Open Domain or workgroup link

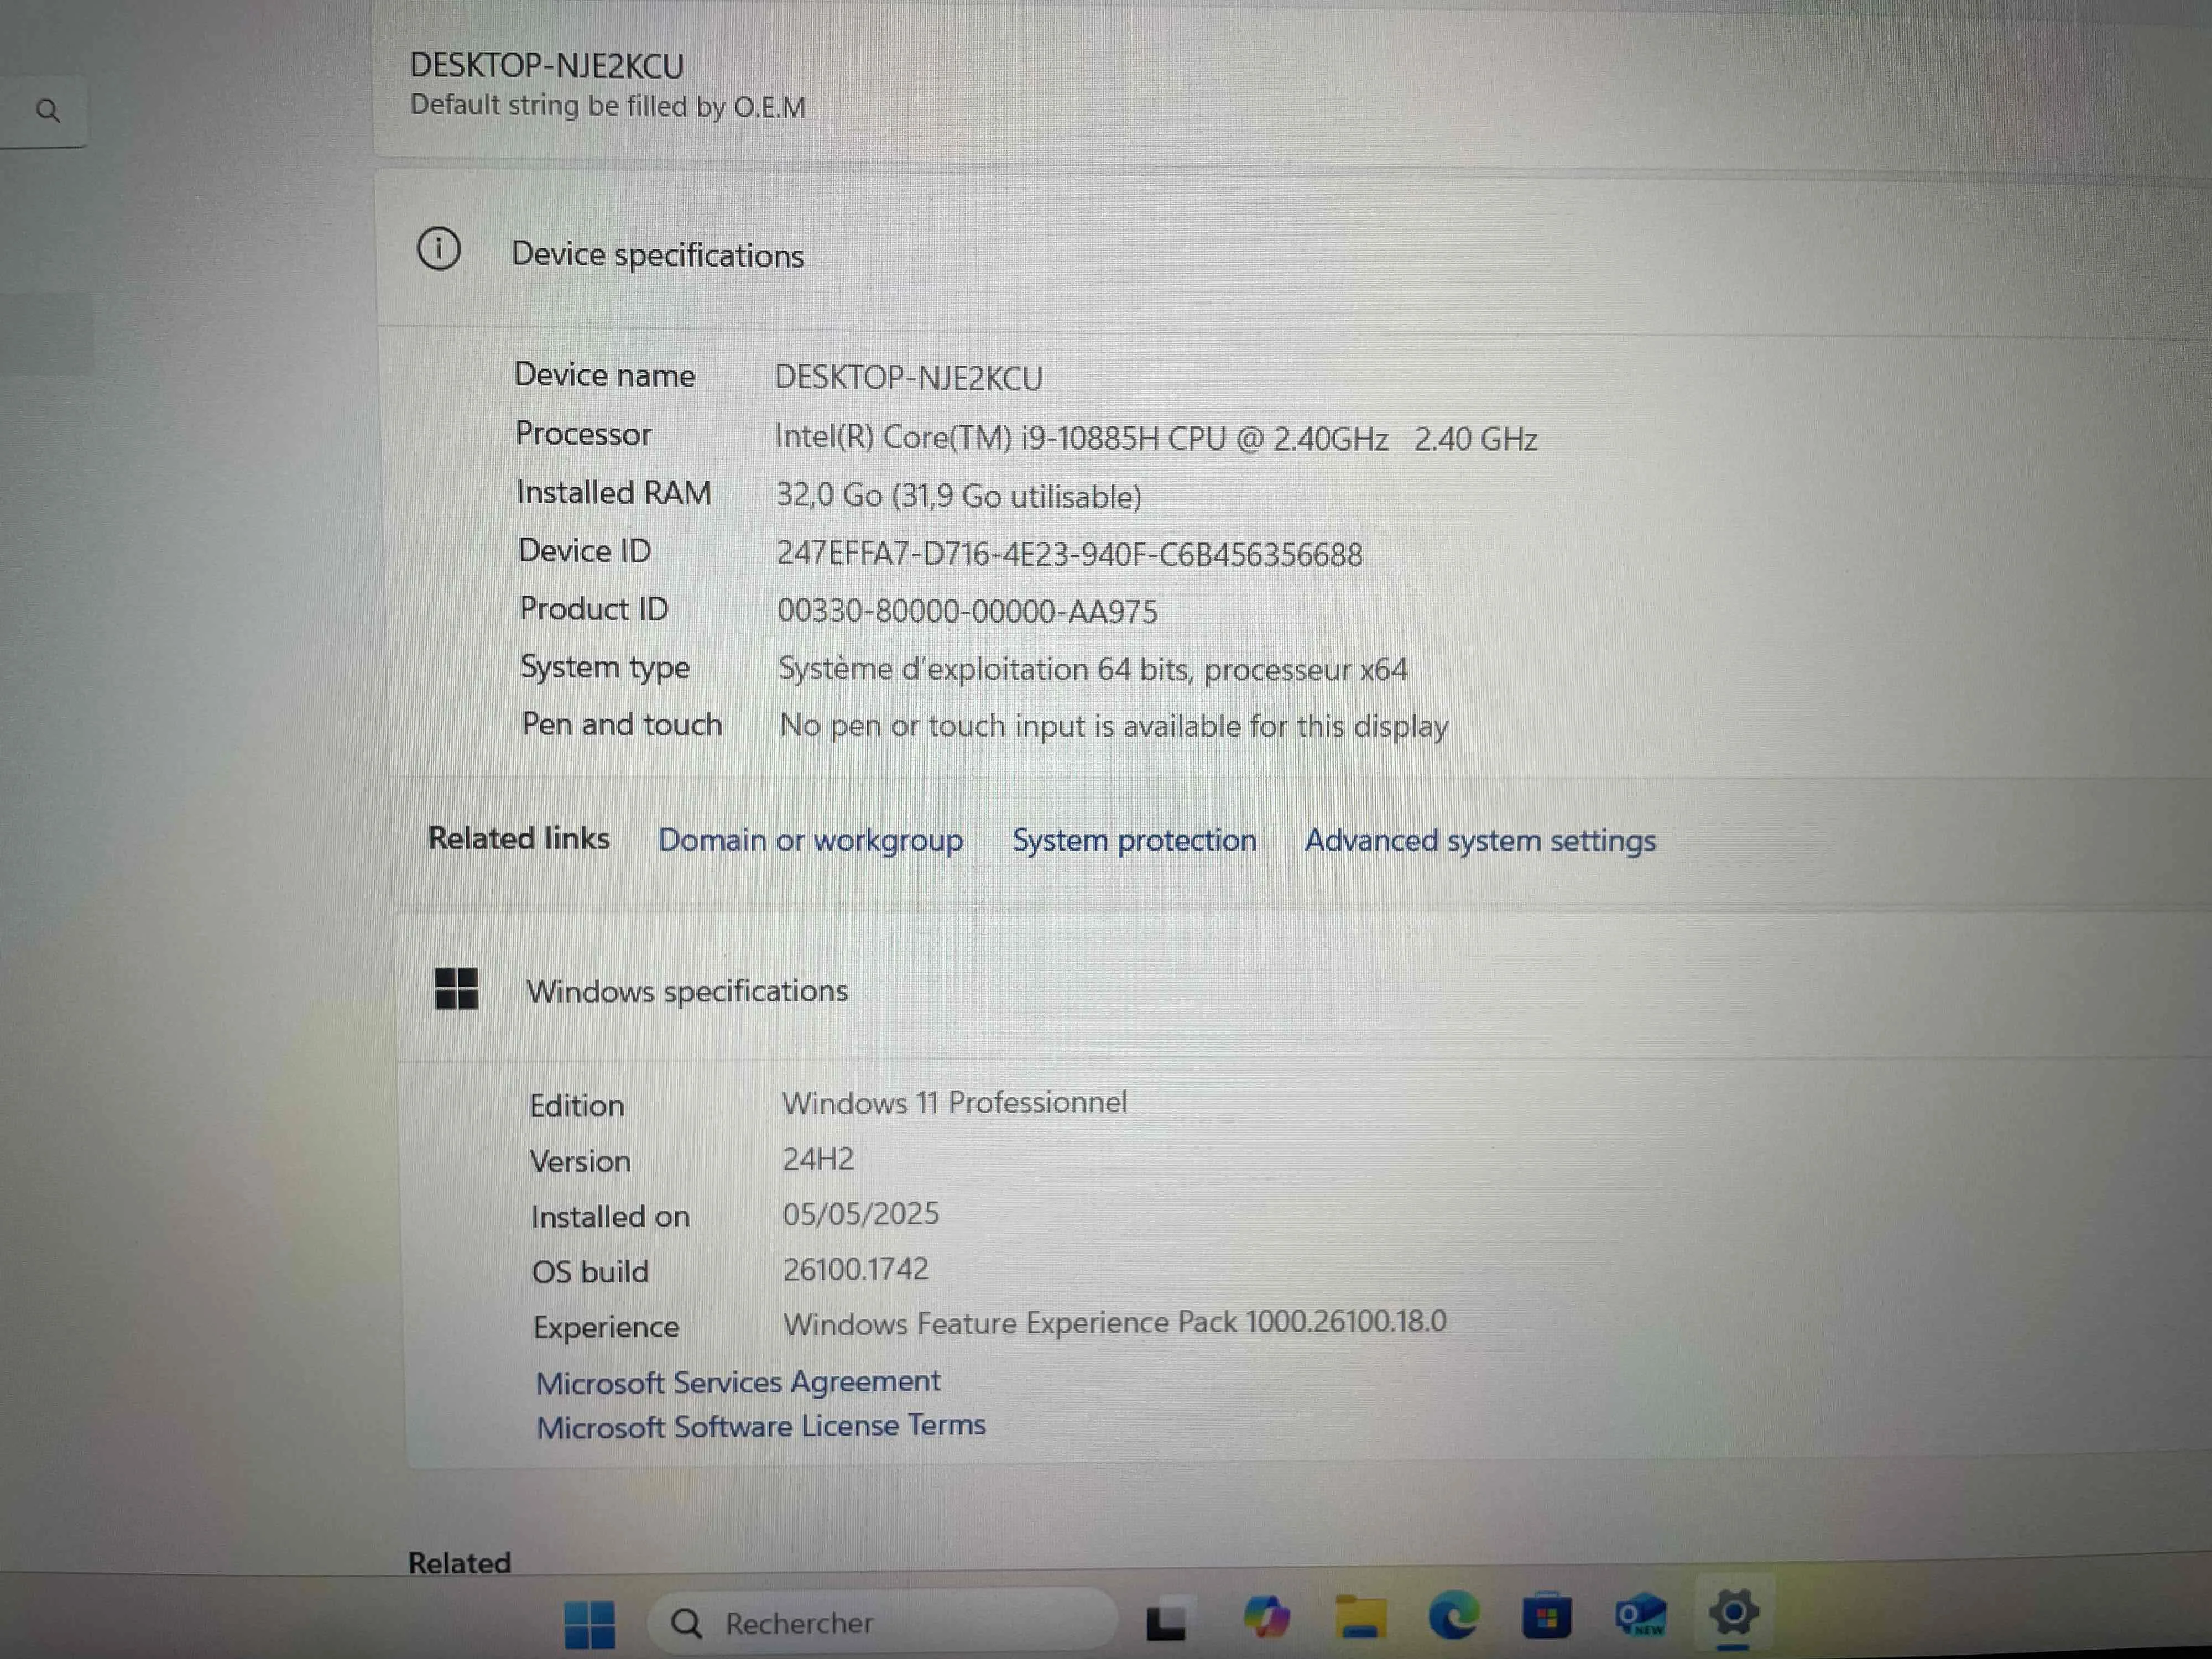tap(810, 840)
